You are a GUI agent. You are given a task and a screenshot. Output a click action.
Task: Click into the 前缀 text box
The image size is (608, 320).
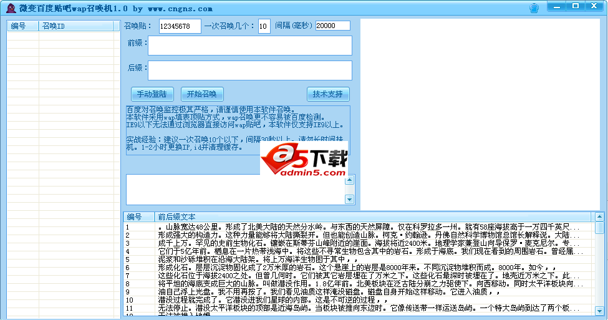click(250, 46)
